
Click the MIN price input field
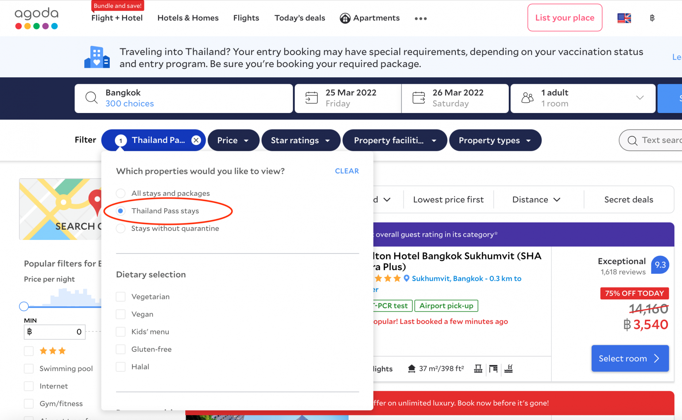(55, 332)
